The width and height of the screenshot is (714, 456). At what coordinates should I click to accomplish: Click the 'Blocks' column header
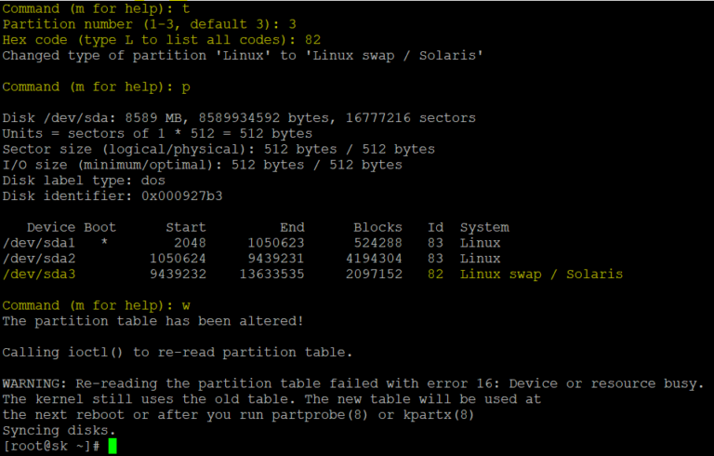[x=377, y=227]
